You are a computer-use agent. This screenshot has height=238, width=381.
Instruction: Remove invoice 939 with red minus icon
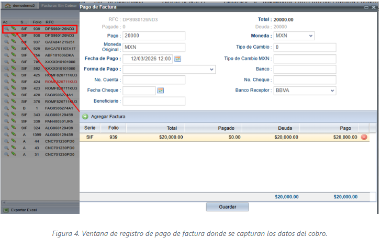coord(364,137)
